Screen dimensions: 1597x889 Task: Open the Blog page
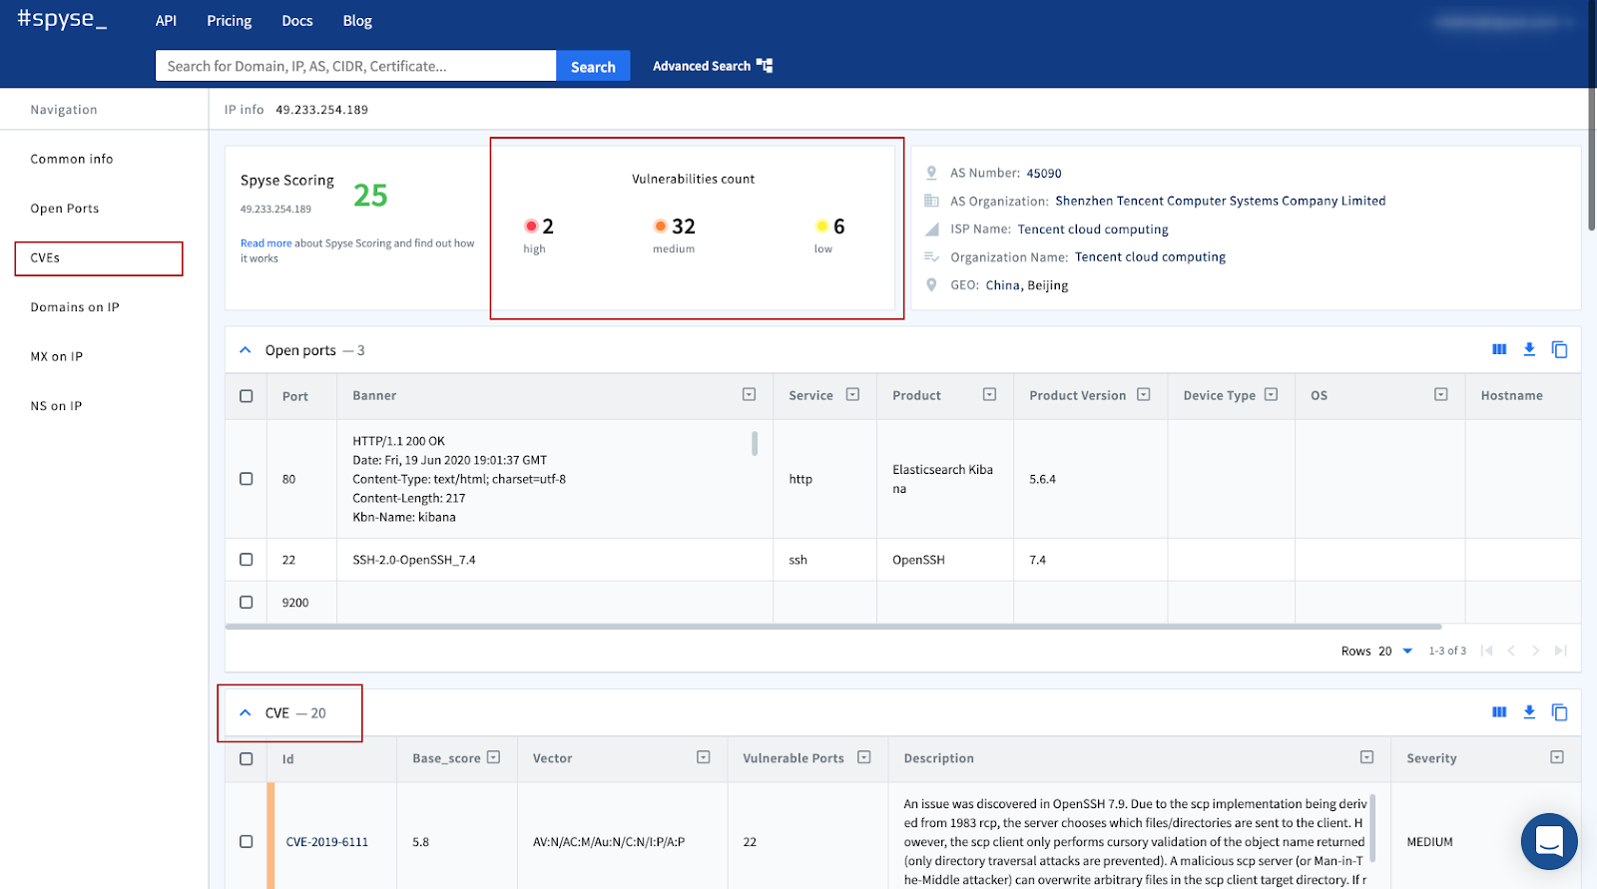(357, 21)
